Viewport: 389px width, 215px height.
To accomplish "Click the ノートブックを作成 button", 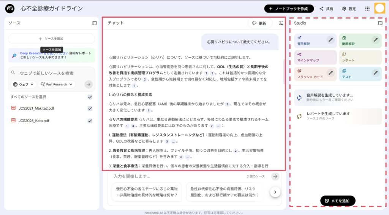I will click(x=289, y=9).
